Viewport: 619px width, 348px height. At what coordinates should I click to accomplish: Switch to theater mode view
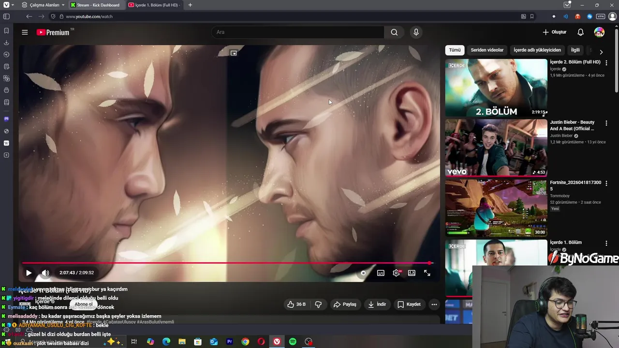(x=412, y=273)
